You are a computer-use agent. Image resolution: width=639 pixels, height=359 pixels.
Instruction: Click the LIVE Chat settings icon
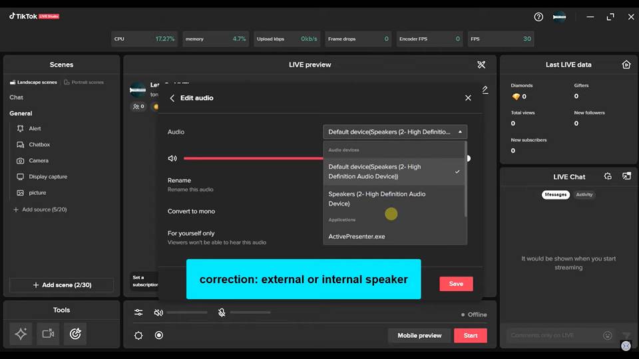pyautogui.click(x=608, y=176)
